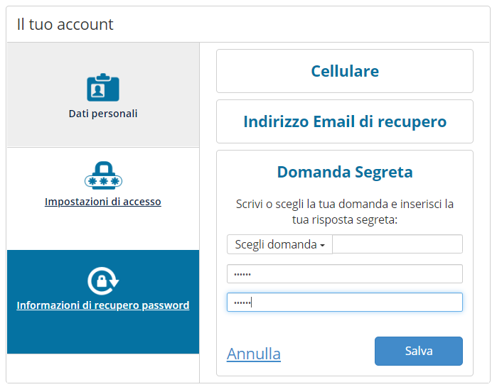This screenshot has height=387, width=497.
Task: Click the padlock password icon for Impostazioni di accesso
Action: point(103,175)
